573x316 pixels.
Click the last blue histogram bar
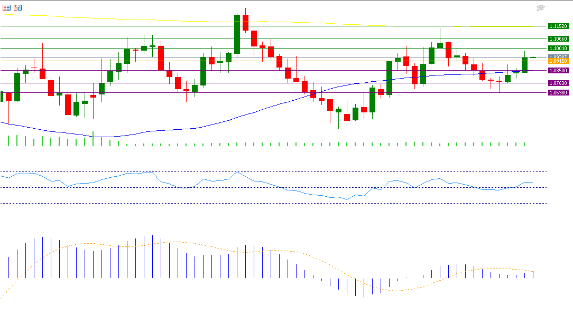pyautogui.click(x=533, y=274)
